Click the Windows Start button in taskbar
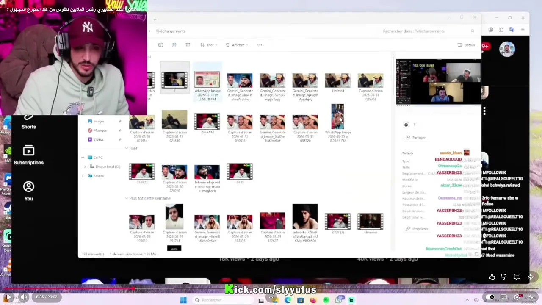Image resolution: width=542 pixels, height=305 pixels. 183,300
